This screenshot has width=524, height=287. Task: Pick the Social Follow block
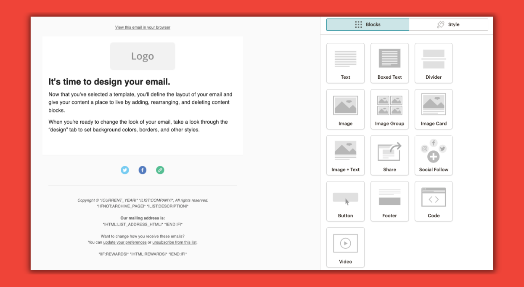(434, 155)
